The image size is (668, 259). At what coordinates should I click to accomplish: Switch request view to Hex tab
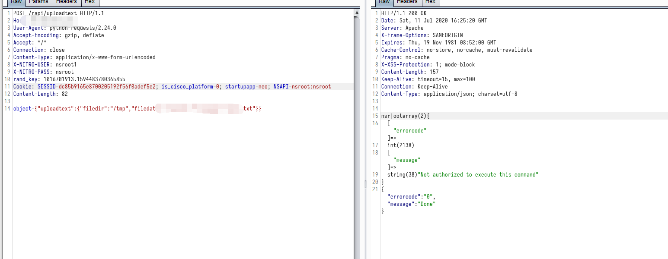[x=89, y=2]
